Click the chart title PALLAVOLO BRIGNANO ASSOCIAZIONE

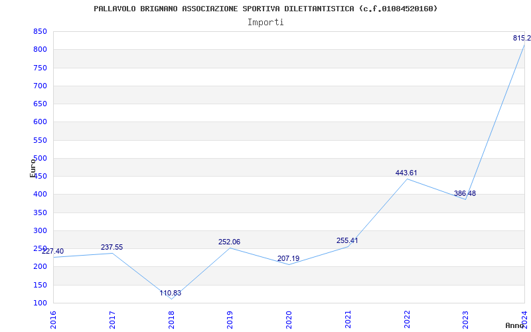(265, 9)
